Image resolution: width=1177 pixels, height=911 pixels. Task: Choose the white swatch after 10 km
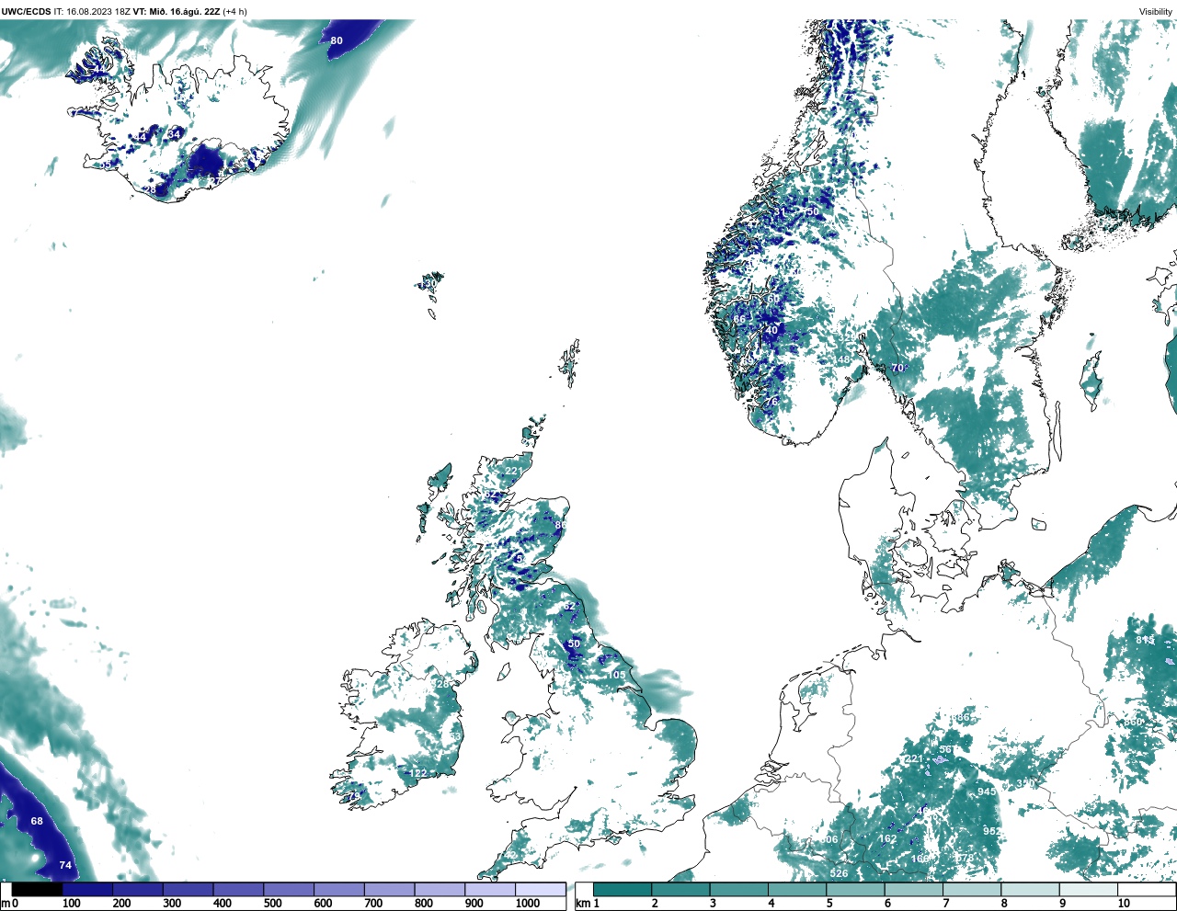1146,890
